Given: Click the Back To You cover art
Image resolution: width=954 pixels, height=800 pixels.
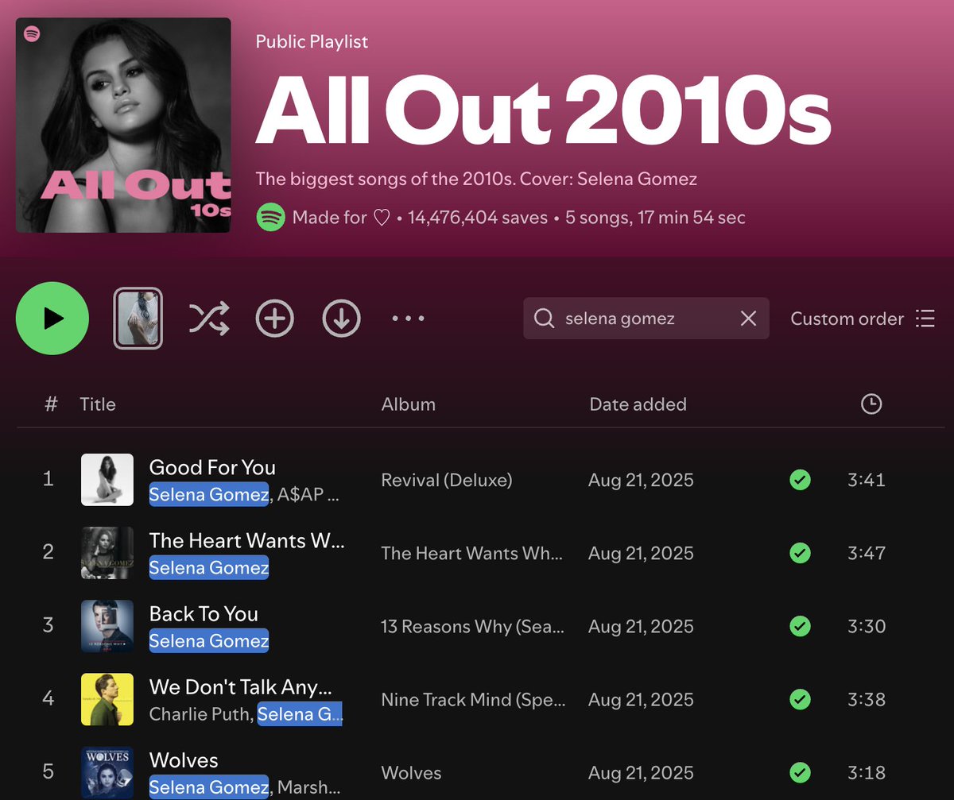Looking at the screenshot, I should click(107, 626).
